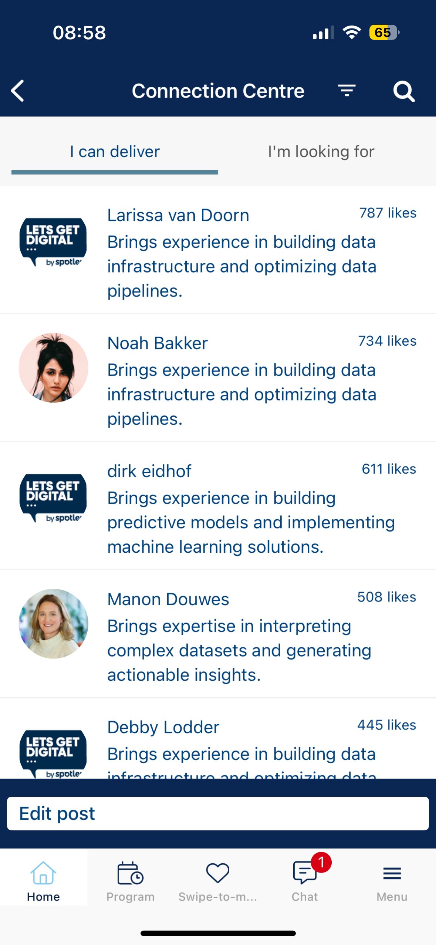Go back using the left arrow
Viewport: 436px width, 945px height.
pos(17,91)
